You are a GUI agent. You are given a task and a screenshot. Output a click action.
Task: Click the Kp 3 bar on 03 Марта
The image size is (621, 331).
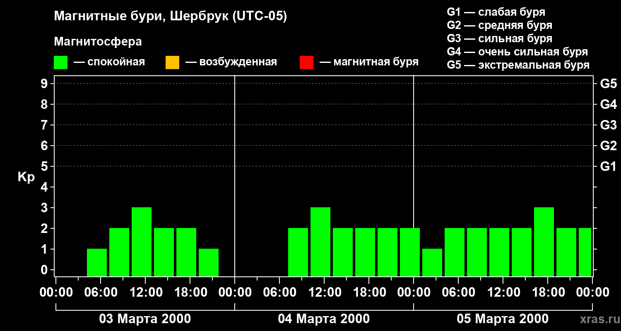click(x=142, y=242)
